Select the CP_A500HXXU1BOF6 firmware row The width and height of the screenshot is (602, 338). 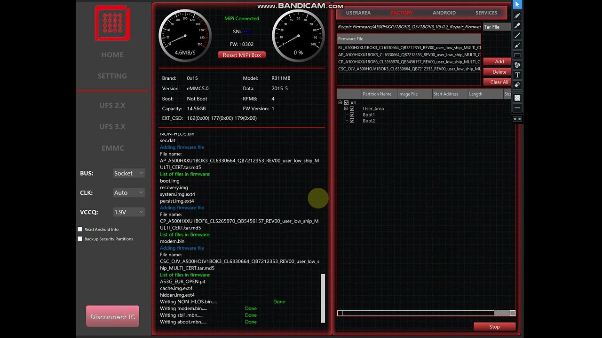tap(409, 61)
